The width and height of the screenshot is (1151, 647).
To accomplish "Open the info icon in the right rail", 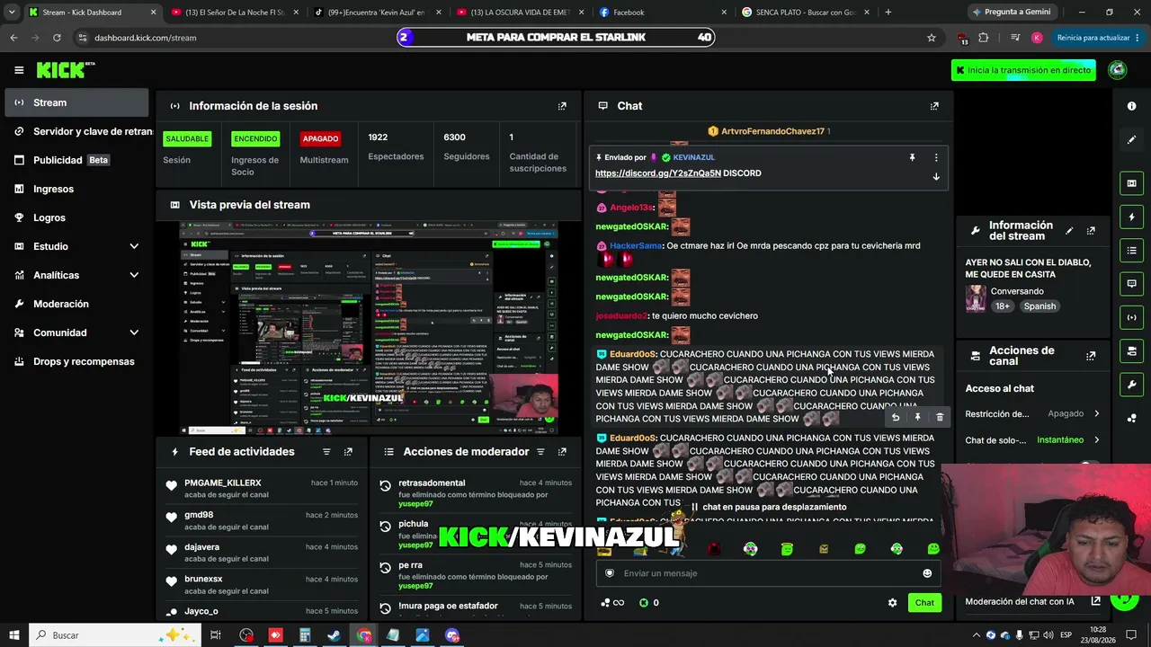I will tap(1131, 106).
